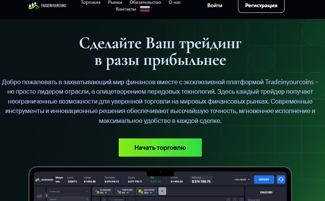Select the GBP/USD chart tab in preview
Screen dimensions: 325x201
click(x=125, y=191)
